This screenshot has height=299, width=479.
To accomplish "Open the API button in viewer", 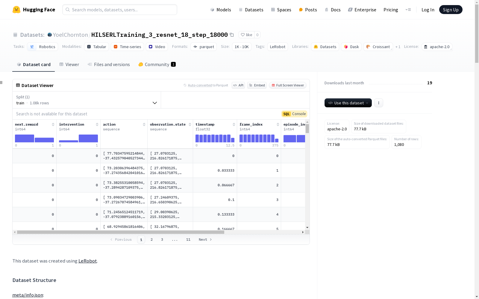I will (x=238, y=85).
